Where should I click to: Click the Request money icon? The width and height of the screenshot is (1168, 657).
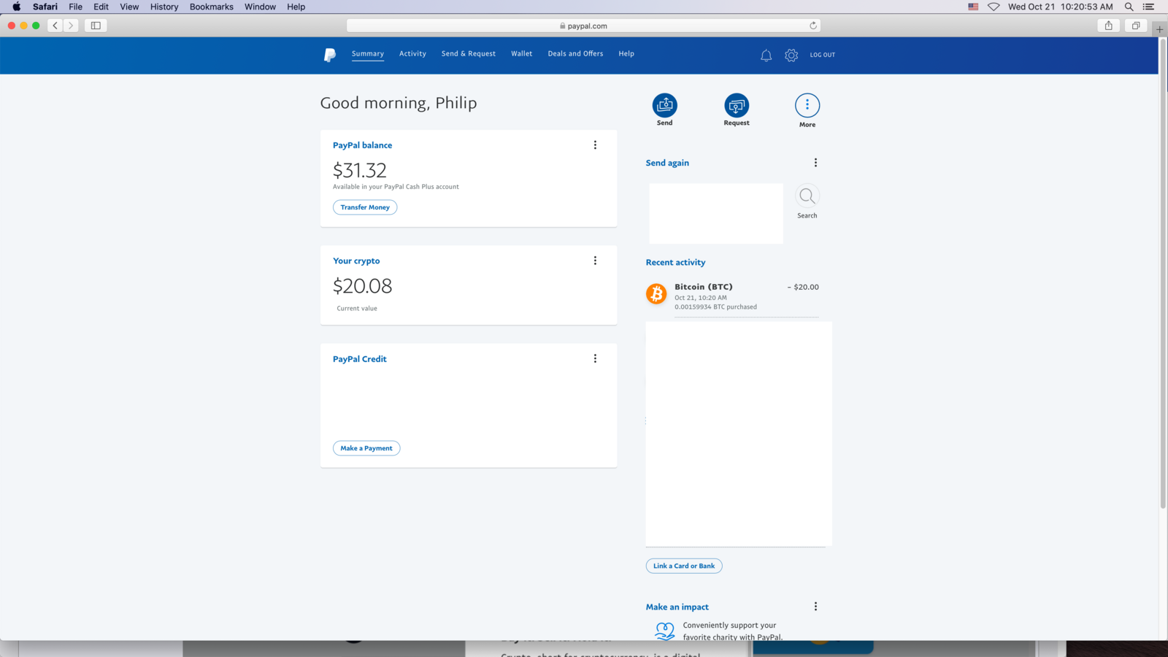[737, 105]
